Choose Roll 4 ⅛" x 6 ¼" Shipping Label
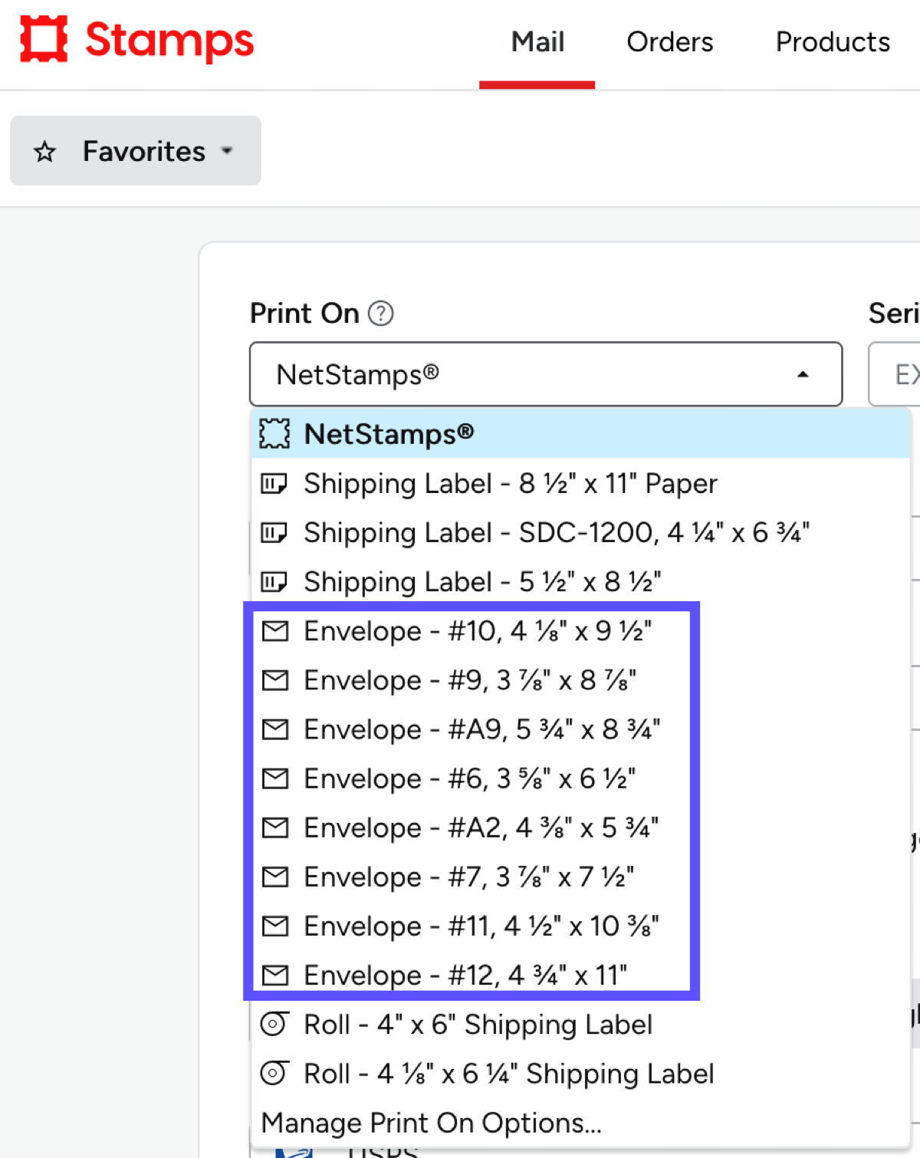Image resolution: width=920 pixels, height=1158 pixels. click(580, 1074)
